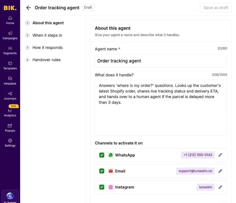
Task: Click the lunaskin Instagram chip
Action: [205, 187]
